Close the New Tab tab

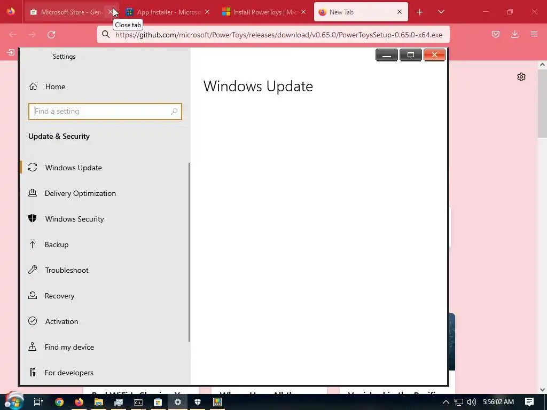(x=400, y=12)
